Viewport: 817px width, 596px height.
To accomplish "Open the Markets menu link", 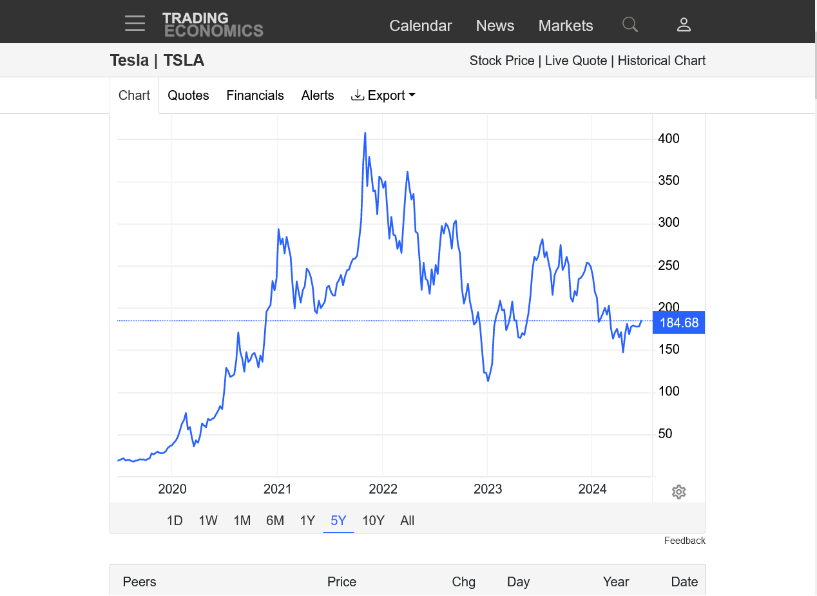I will tap(566, 26).
